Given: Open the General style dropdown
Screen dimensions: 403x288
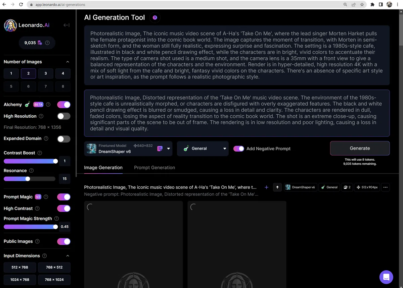Looking at the screenshot, I should (203, 149).
